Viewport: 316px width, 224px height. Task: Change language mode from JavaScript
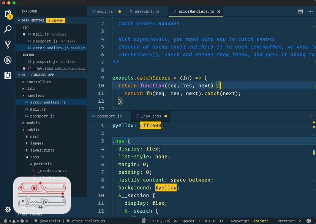click(239, 221)
